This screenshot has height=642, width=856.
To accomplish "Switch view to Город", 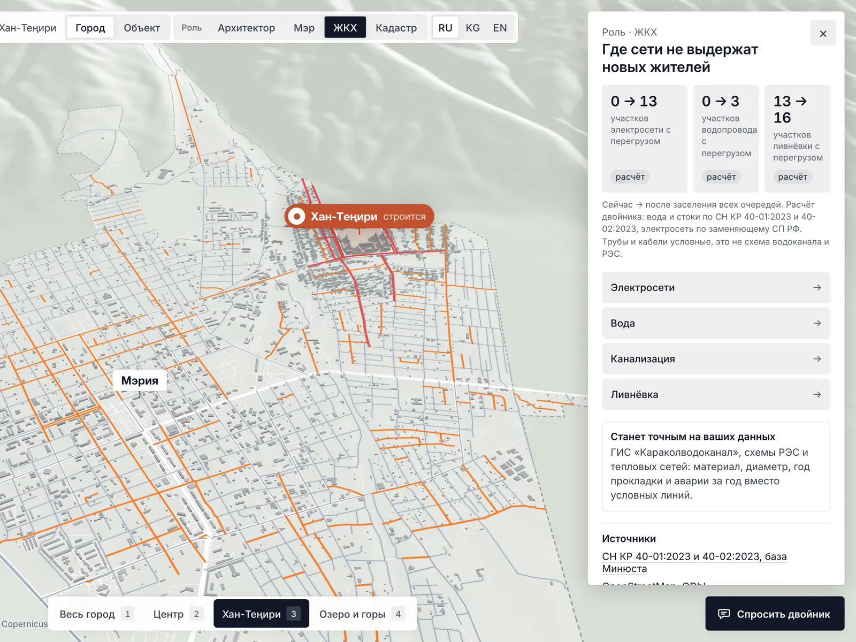I will pos(90,27).
